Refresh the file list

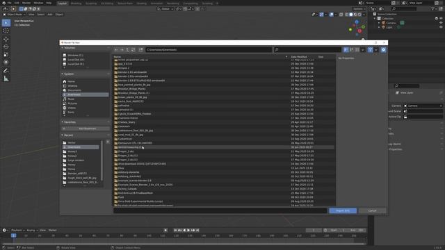pyautogui.click(x=133, y=49)
